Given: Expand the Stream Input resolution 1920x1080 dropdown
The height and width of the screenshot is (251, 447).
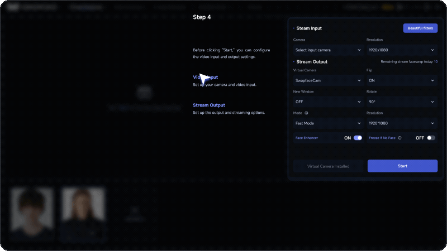Looking at the screenshot, I should click(x=402, y=50).
